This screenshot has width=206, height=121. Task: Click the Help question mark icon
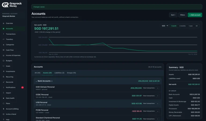tap(3, 120)
